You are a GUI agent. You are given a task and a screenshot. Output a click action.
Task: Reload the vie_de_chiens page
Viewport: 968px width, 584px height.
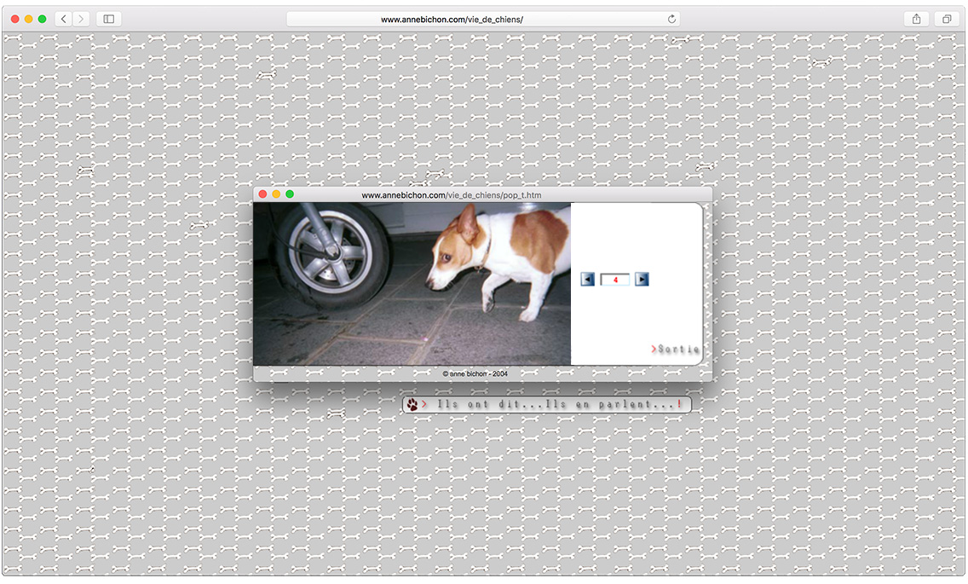[671, 19]
